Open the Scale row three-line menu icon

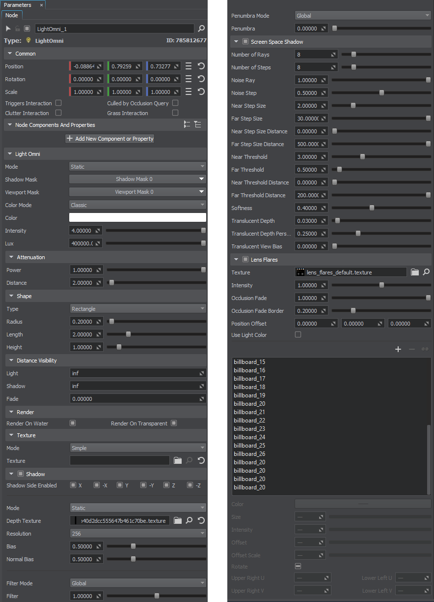pyautogui.click(x=189, y=91)
